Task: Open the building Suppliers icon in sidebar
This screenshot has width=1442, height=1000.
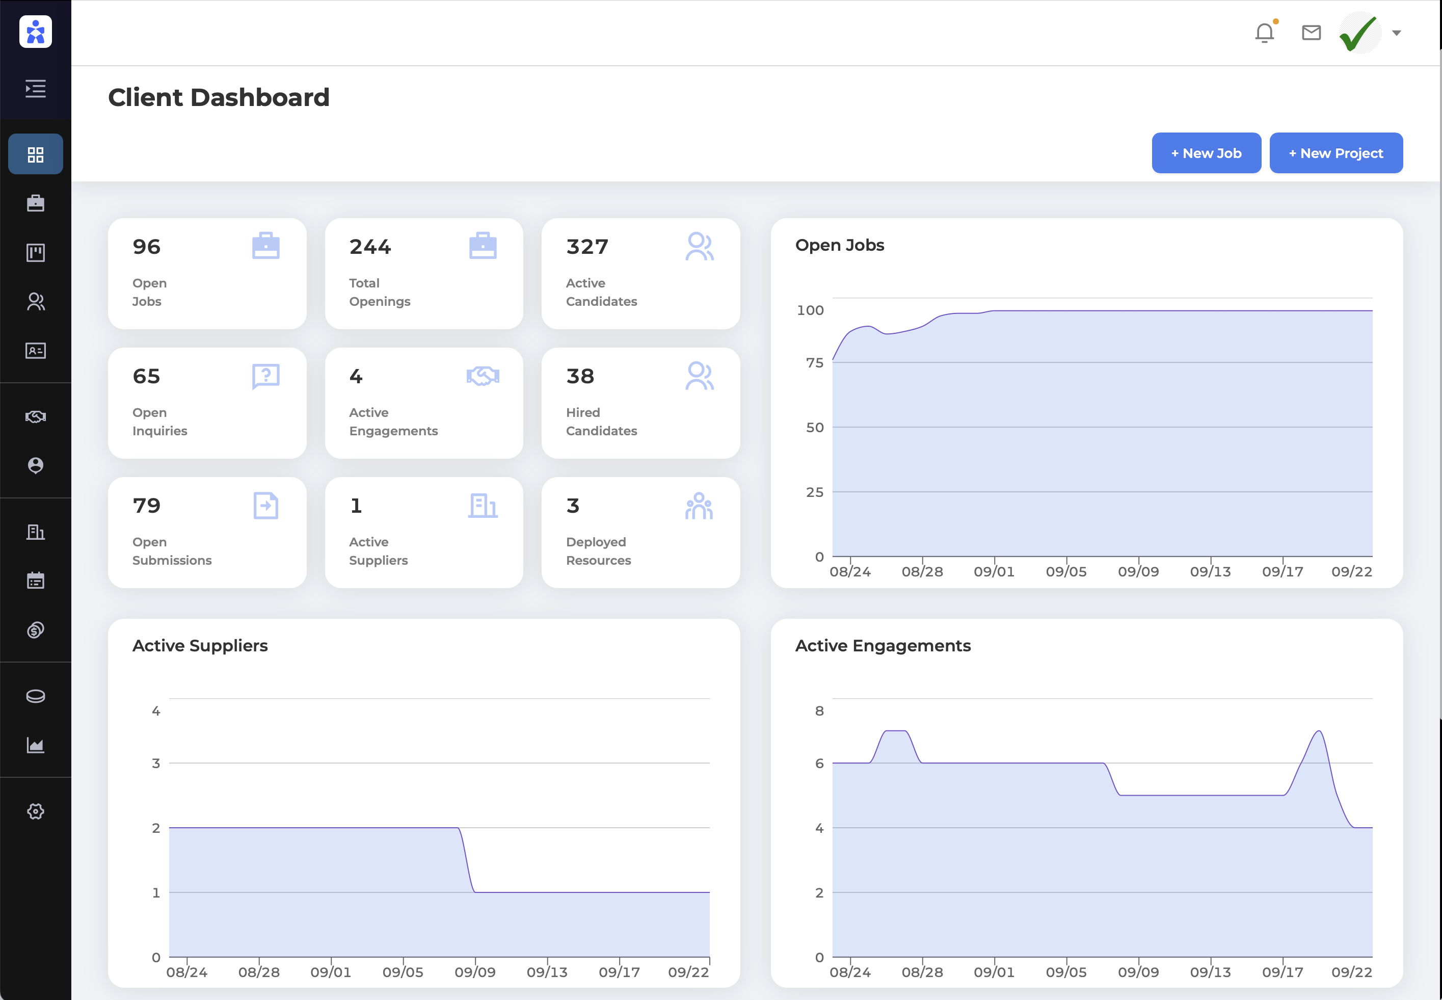Action: (35, 531)
